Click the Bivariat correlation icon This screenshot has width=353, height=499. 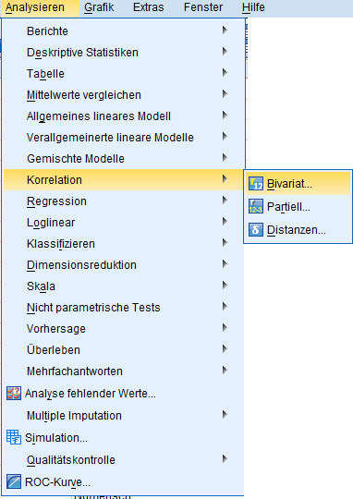256,184
